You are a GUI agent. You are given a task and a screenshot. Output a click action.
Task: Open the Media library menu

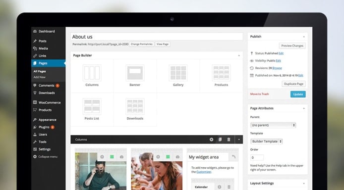tap(43, 48)
